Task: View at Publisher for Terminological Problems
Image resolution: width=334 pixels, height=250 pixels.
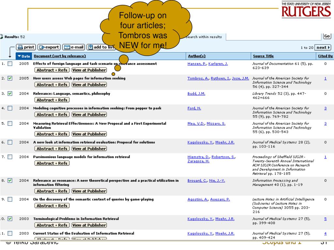Action: (x=89, y=225)
